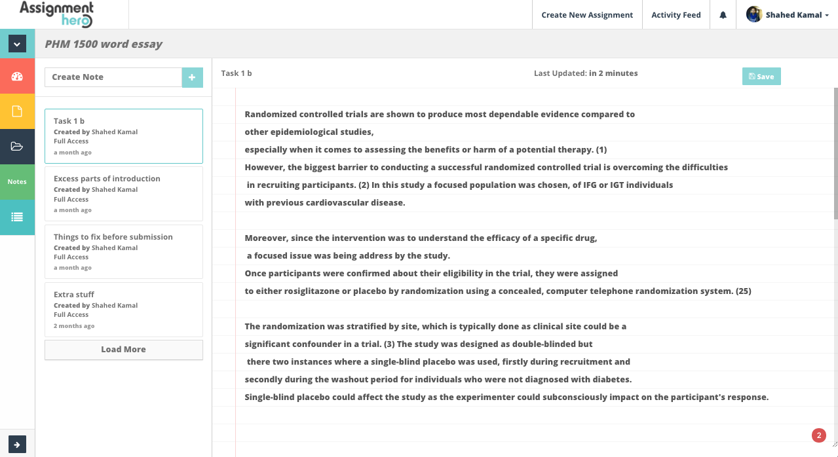Open the notifications bell icon
838x457 pixels.
[x=722, y=14]
